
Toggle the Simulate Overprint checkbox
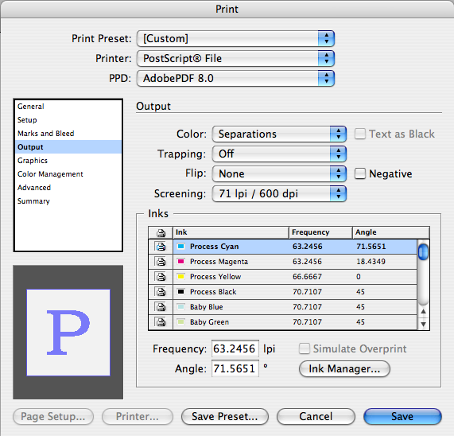coord(305,348)
